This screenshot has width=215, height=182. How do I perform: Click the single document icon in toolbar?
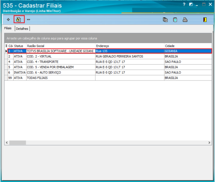175,20
